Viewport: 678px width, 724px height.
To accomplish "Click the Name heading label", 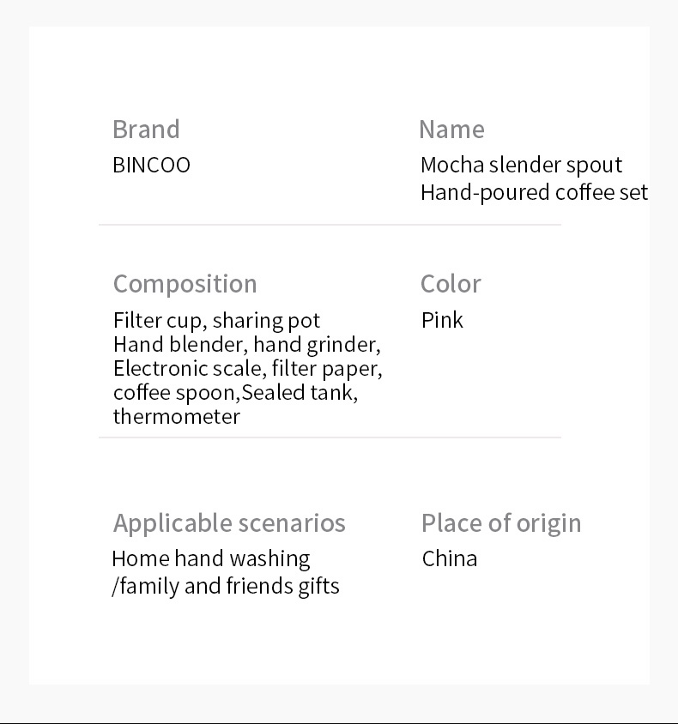I will tap(451, 129).
